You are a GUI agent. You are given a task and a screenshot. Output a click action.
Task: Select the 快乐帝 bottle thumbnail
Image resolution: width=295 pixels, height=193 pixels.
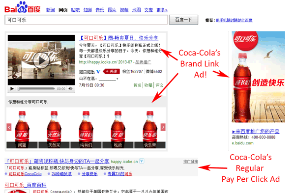[x=150, y=129]
